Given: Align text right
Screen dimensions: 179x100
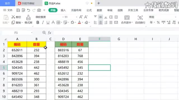Looking at the screenshot, I should (106, 22).
